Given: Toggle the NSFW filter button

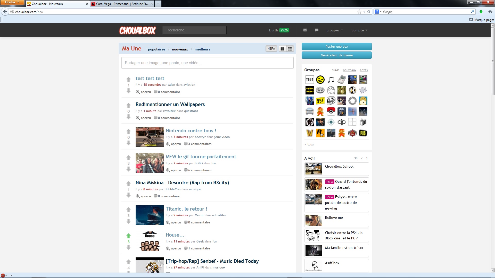Looking at the screenshot, I should [x=271, y=49].
